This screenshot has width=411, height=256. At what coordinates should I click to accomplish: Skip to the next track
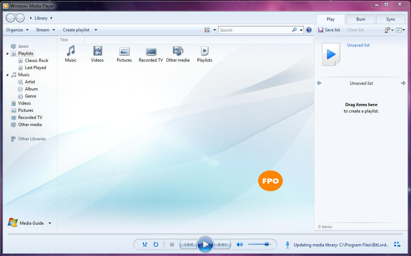(x=222, y=245)
